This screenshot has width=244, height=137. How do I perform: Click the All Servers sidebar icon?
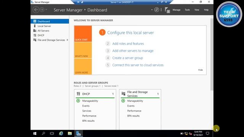(35, 30)
